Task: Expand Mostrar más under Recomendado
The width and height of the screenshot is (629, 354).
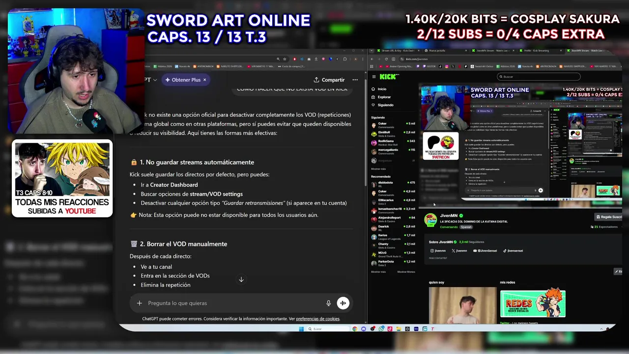Action: (378, 271)
